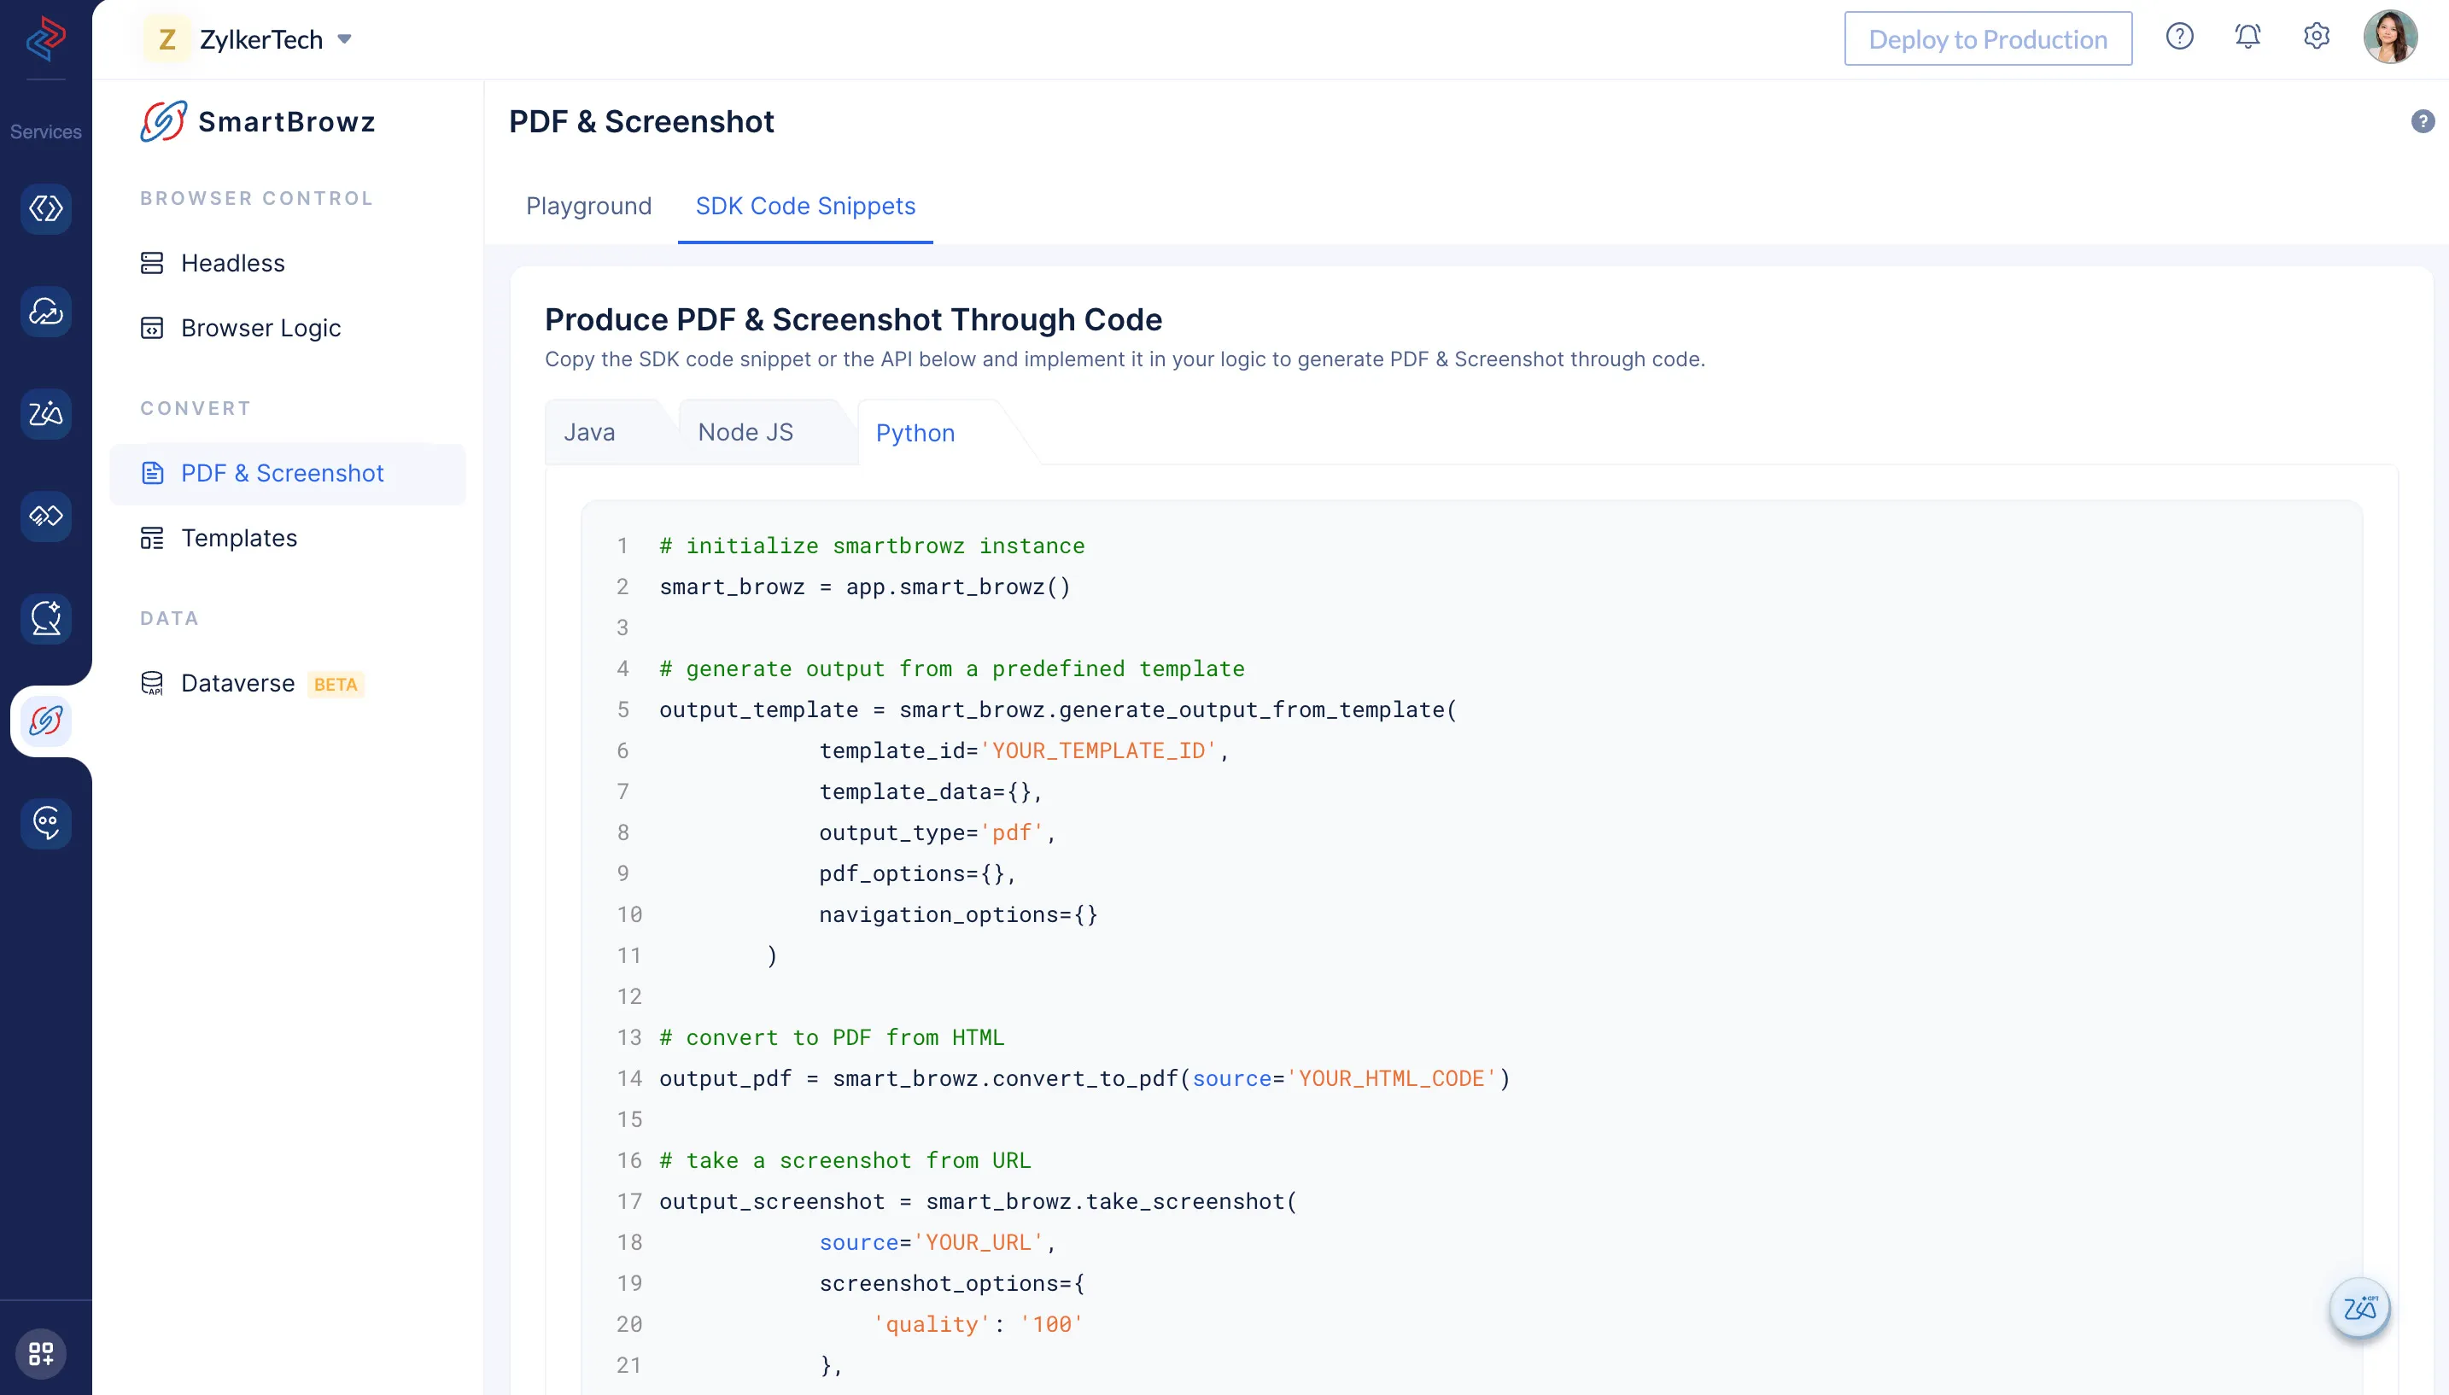
Task: Click the 'Produce PDF & Screenshot Through Code' heading
Action: [853, 319]
